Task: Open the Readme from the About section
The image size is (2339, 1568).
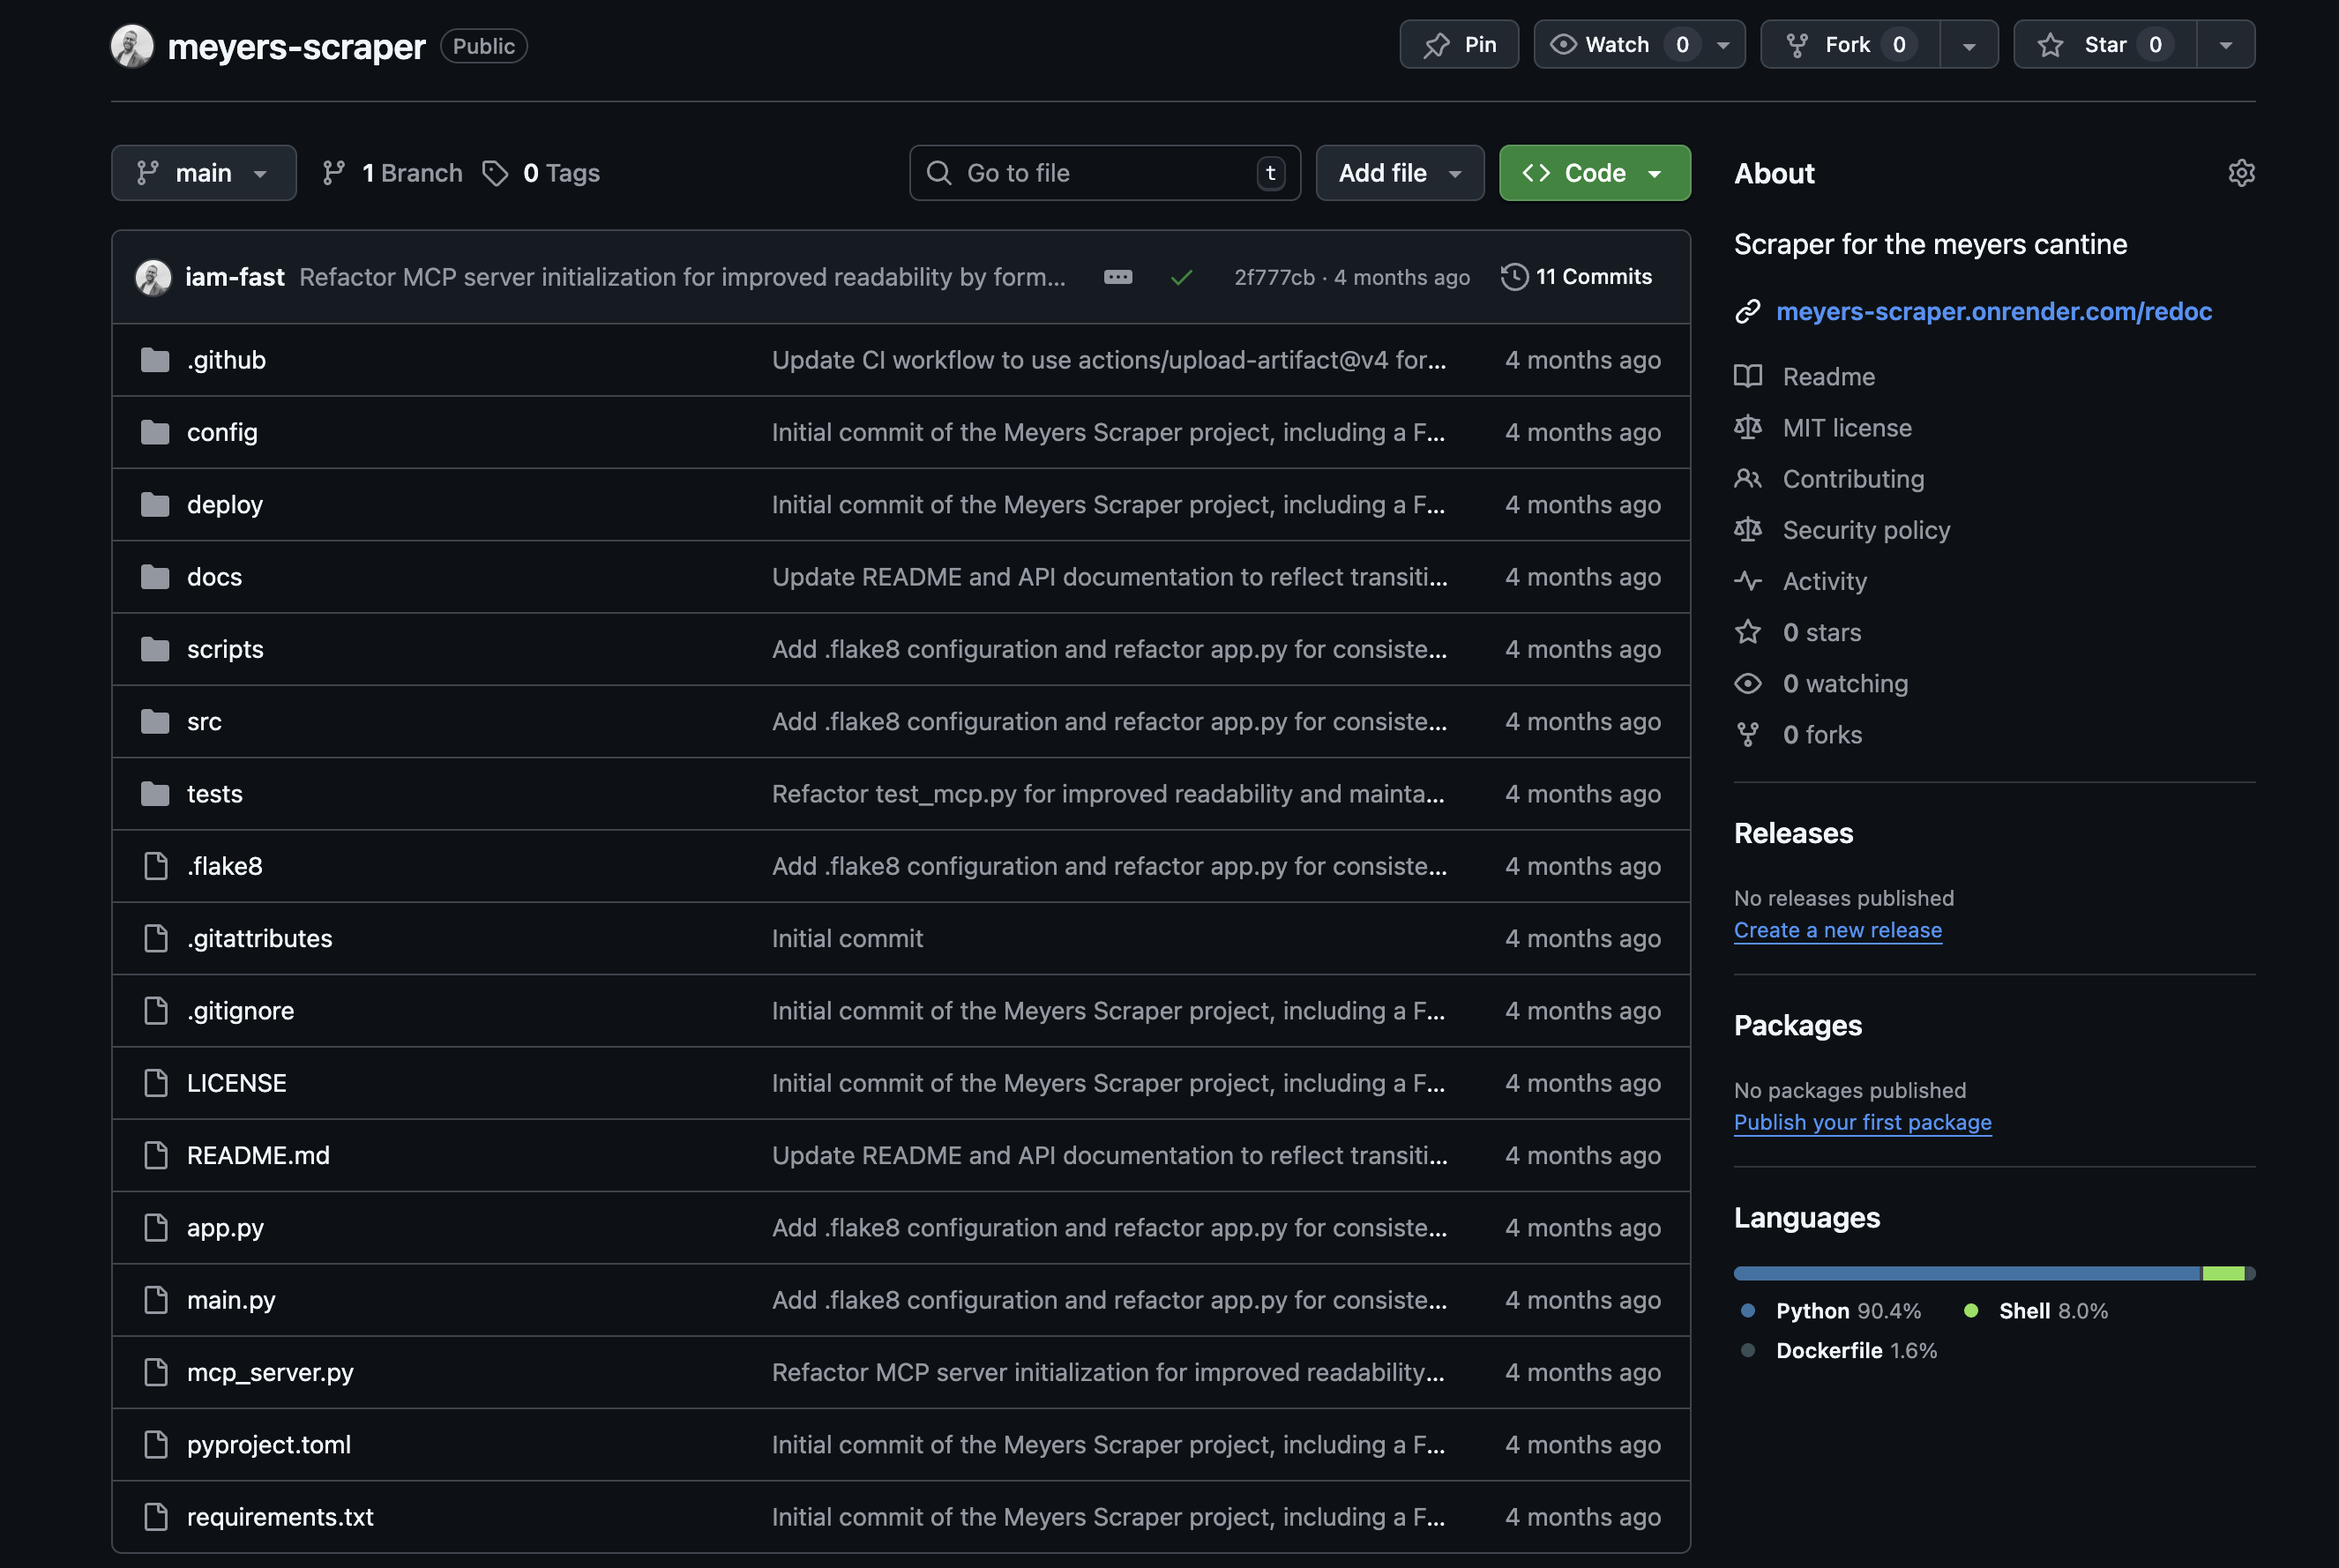Action: pyautogui.click(x=1828, y=376)
